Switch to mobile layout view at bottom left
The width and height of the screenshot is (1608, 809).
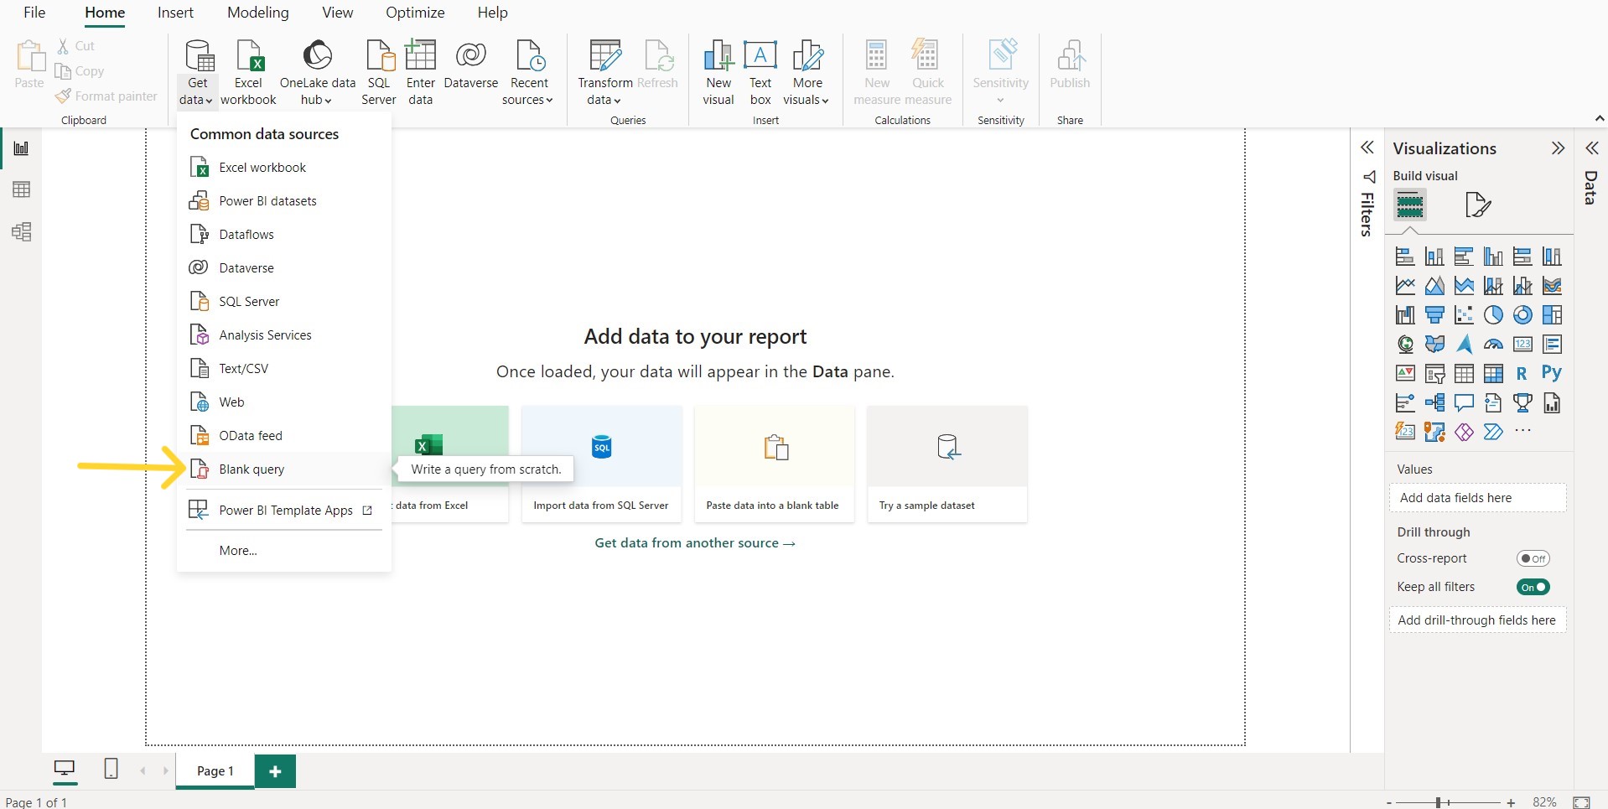111,769
